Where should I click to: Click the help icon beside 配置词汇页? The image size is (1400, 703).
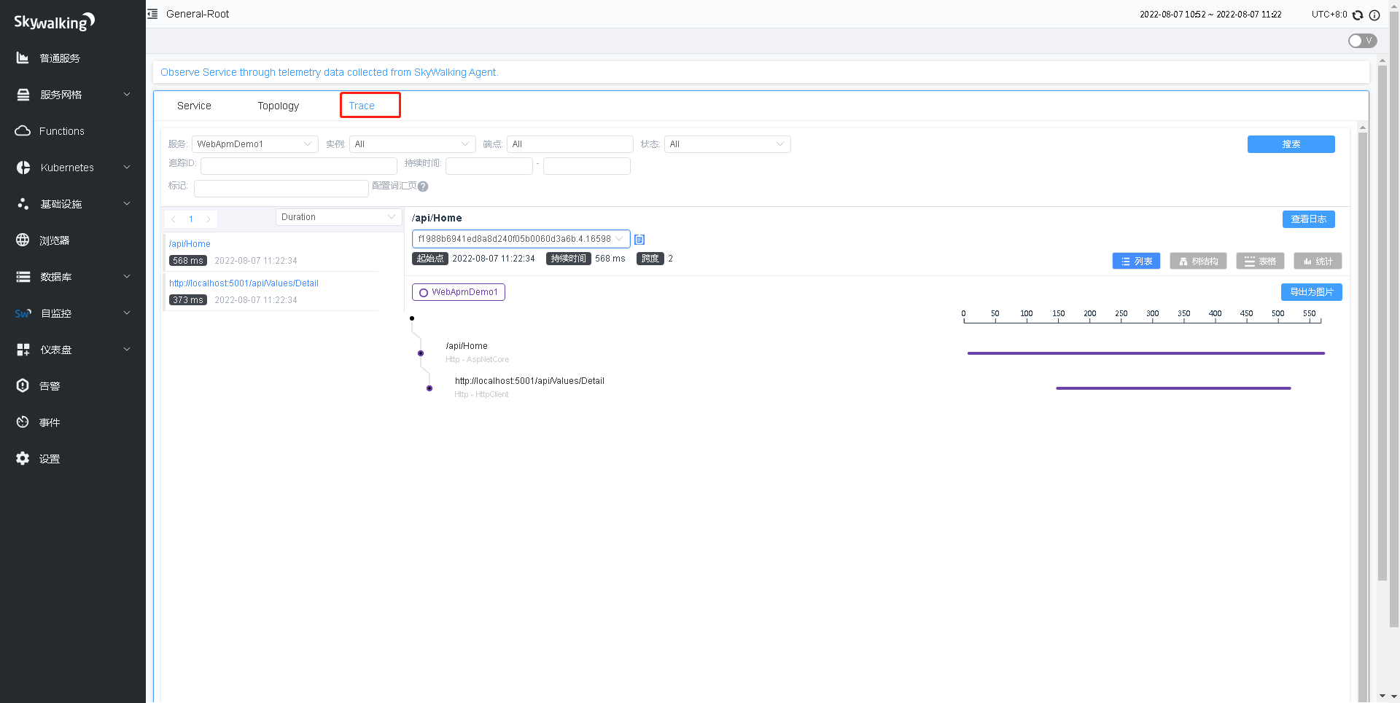point(423,186)
